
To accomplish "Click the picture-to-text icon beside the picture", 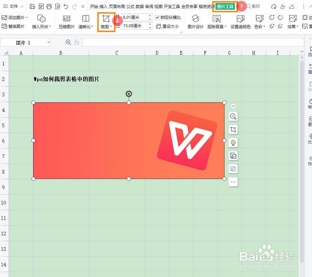I will (233, 156).
